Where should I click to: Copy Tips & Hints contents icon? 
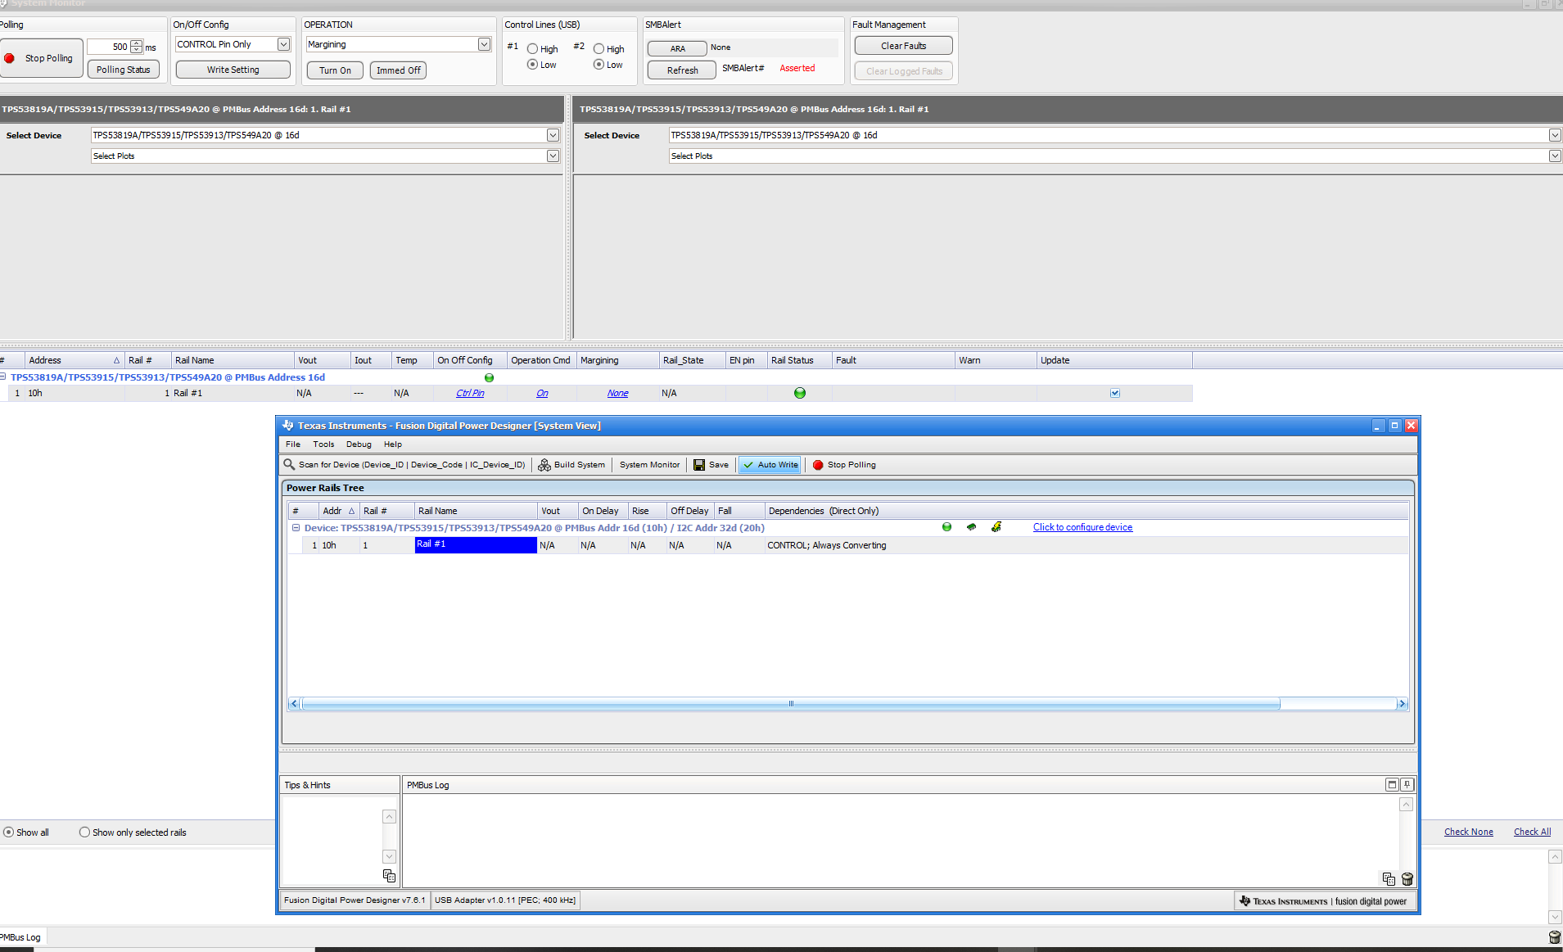coord(389,876)
